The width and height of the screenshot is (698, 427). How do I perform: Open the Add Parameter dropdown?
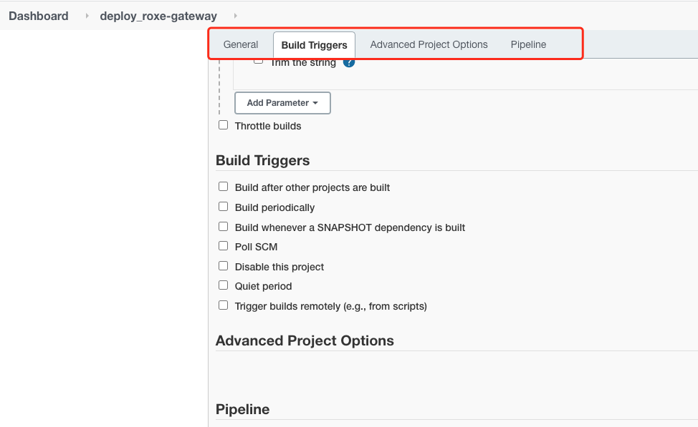coord(282,103)
